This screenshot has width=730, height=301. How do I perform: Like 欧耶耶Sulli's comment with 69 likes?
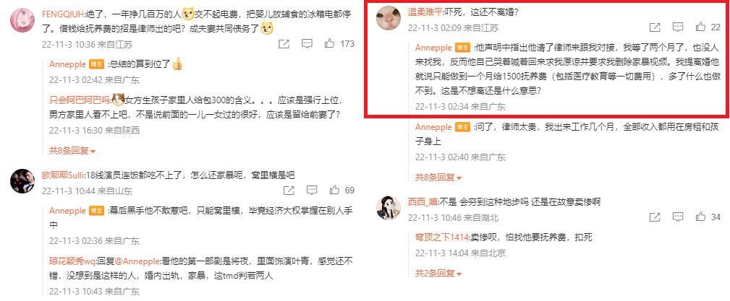pyautogui.click(x=334, y=190)
